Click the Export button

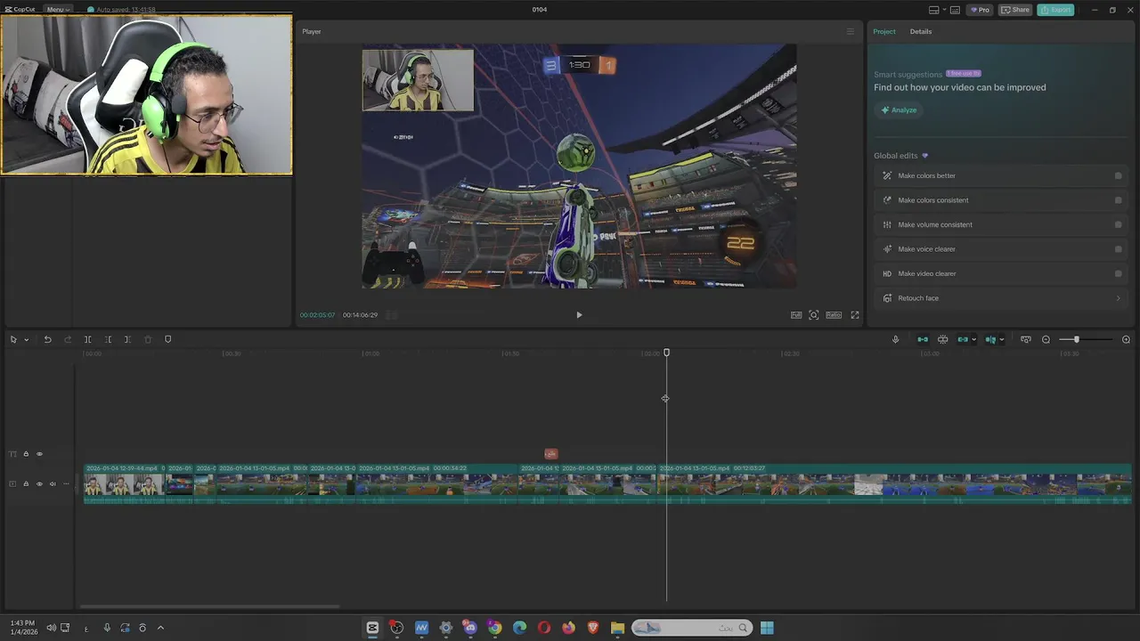1055,10
